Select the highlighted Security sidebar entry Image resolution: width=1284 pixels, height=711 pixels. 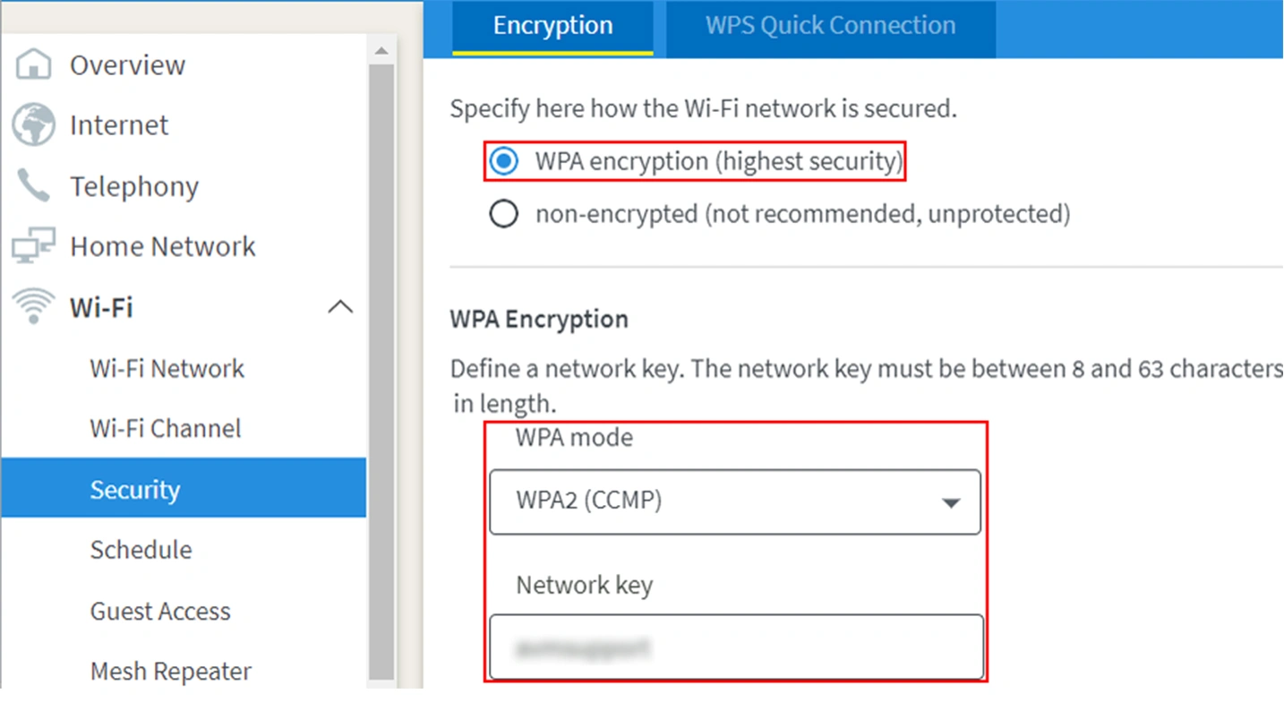[x=134, y=489]
